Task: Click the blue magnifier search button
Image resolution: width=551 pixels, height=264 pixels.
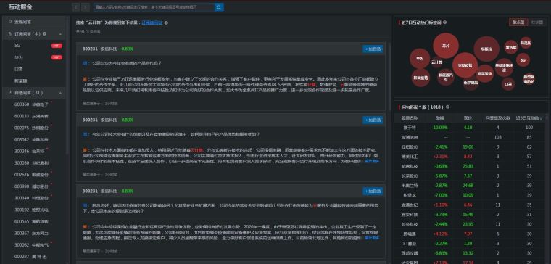Action: click(219, 7)
